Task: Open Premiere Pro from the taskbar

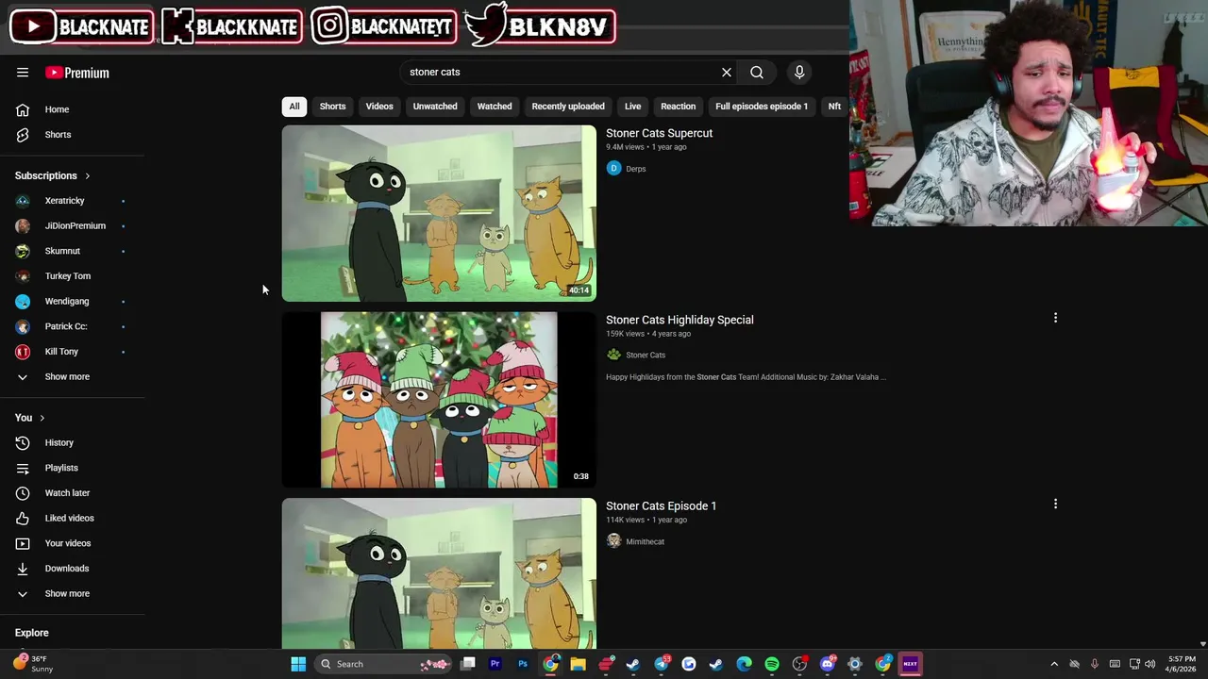Action: pos(495,664)
